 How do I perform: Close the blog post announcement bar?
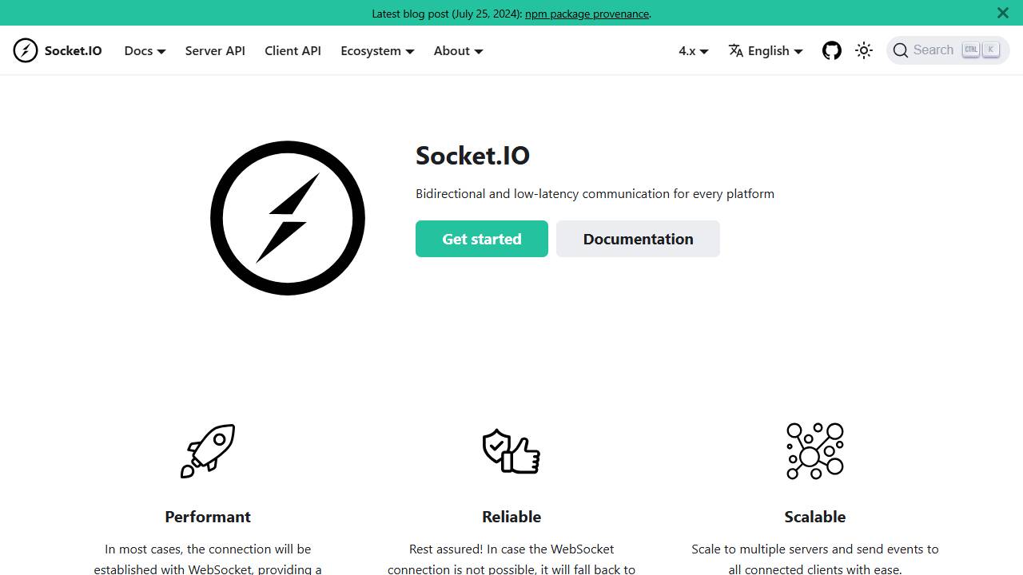tap(1003, 13)
